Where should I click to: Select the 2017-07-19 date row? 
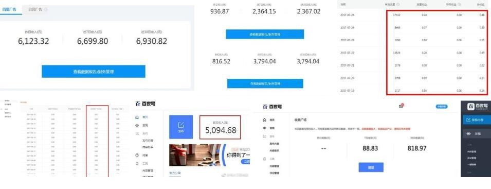(x=414, y=91)
